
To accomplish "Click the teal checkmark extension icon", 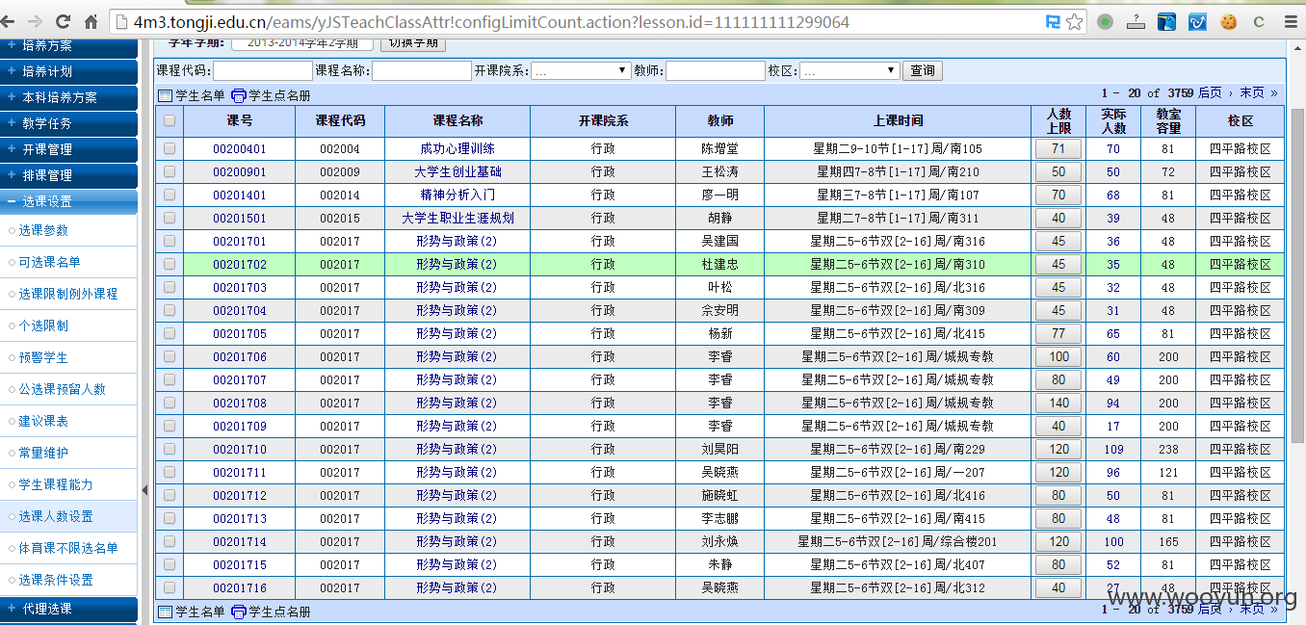I will 1197,21.
